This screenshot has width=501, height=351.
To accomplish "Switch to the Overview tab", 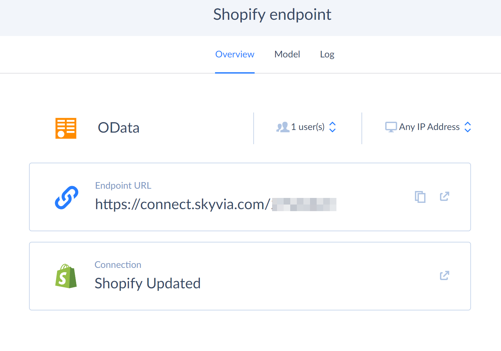I will [235, 54].
